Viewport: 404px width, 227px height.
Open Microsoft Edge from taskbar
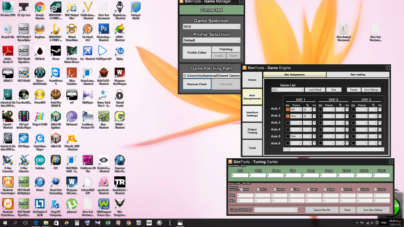pos(36,223)
